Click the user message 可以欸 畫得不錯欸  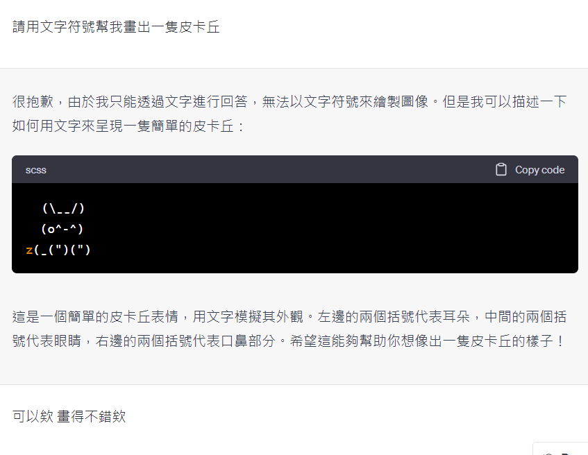point(69,416)
